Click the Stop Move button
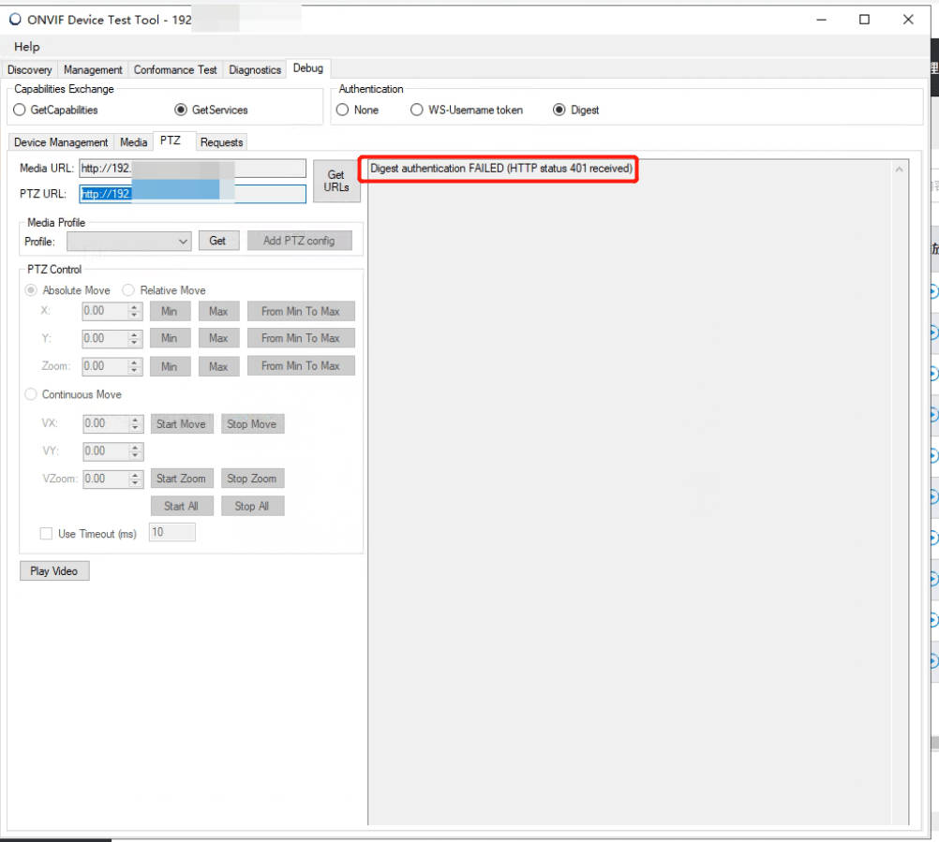939x842 pixels. pyautogui.click(x=252, y=423)
